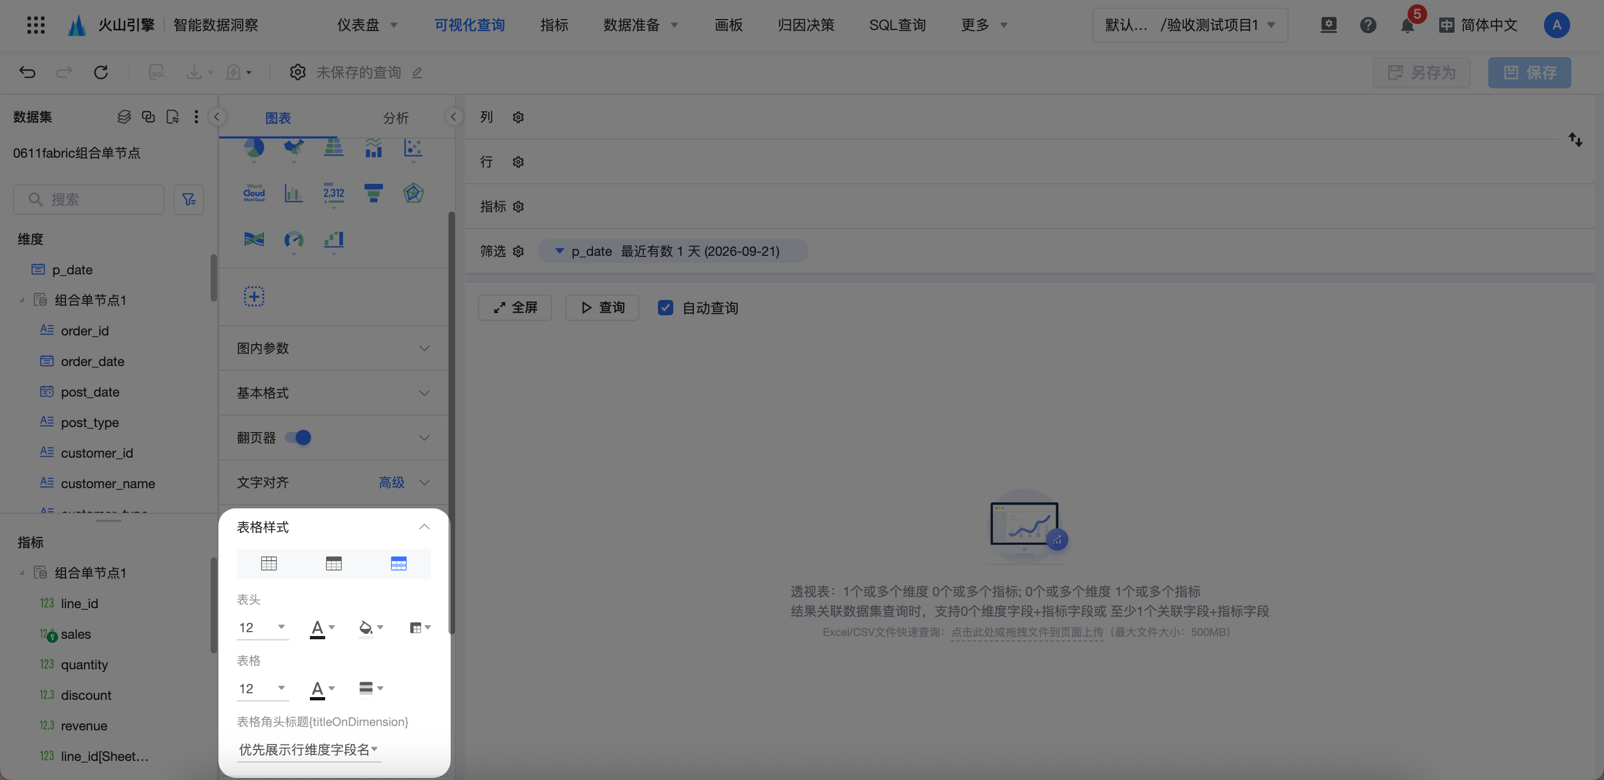Switch to the 分析 tab
The image size is (1604, 780).
396,118
